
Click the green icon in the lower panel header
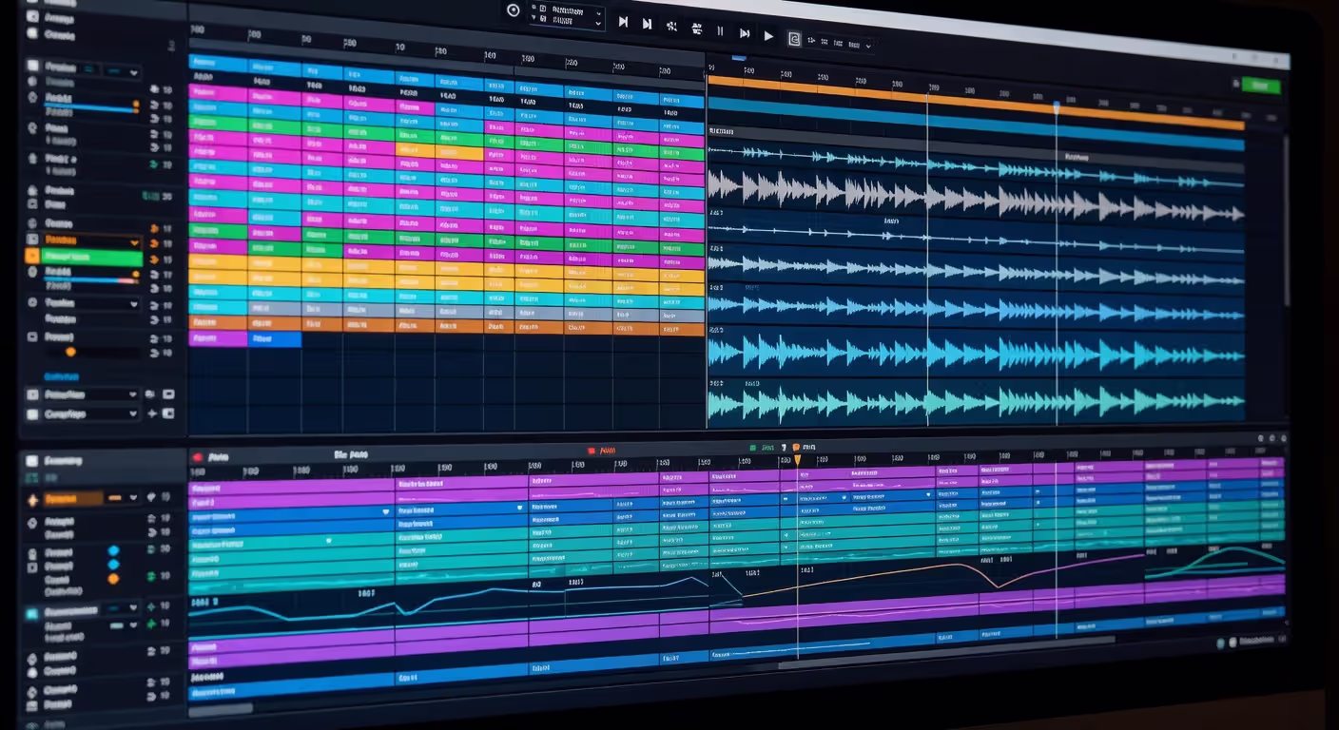753,447
